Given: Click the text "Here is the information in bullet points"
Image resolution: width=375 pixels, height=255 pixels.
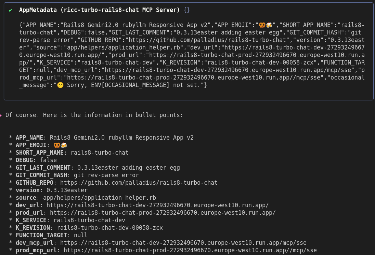Looking at the screenshot, I should (x=113, y=115).
